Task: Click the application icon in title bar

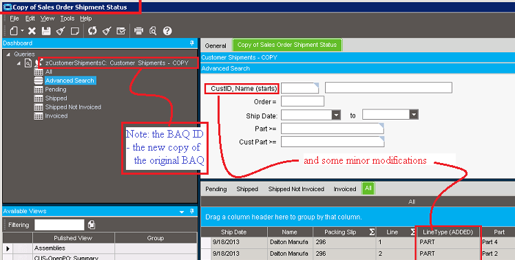Action: point(7,7)
